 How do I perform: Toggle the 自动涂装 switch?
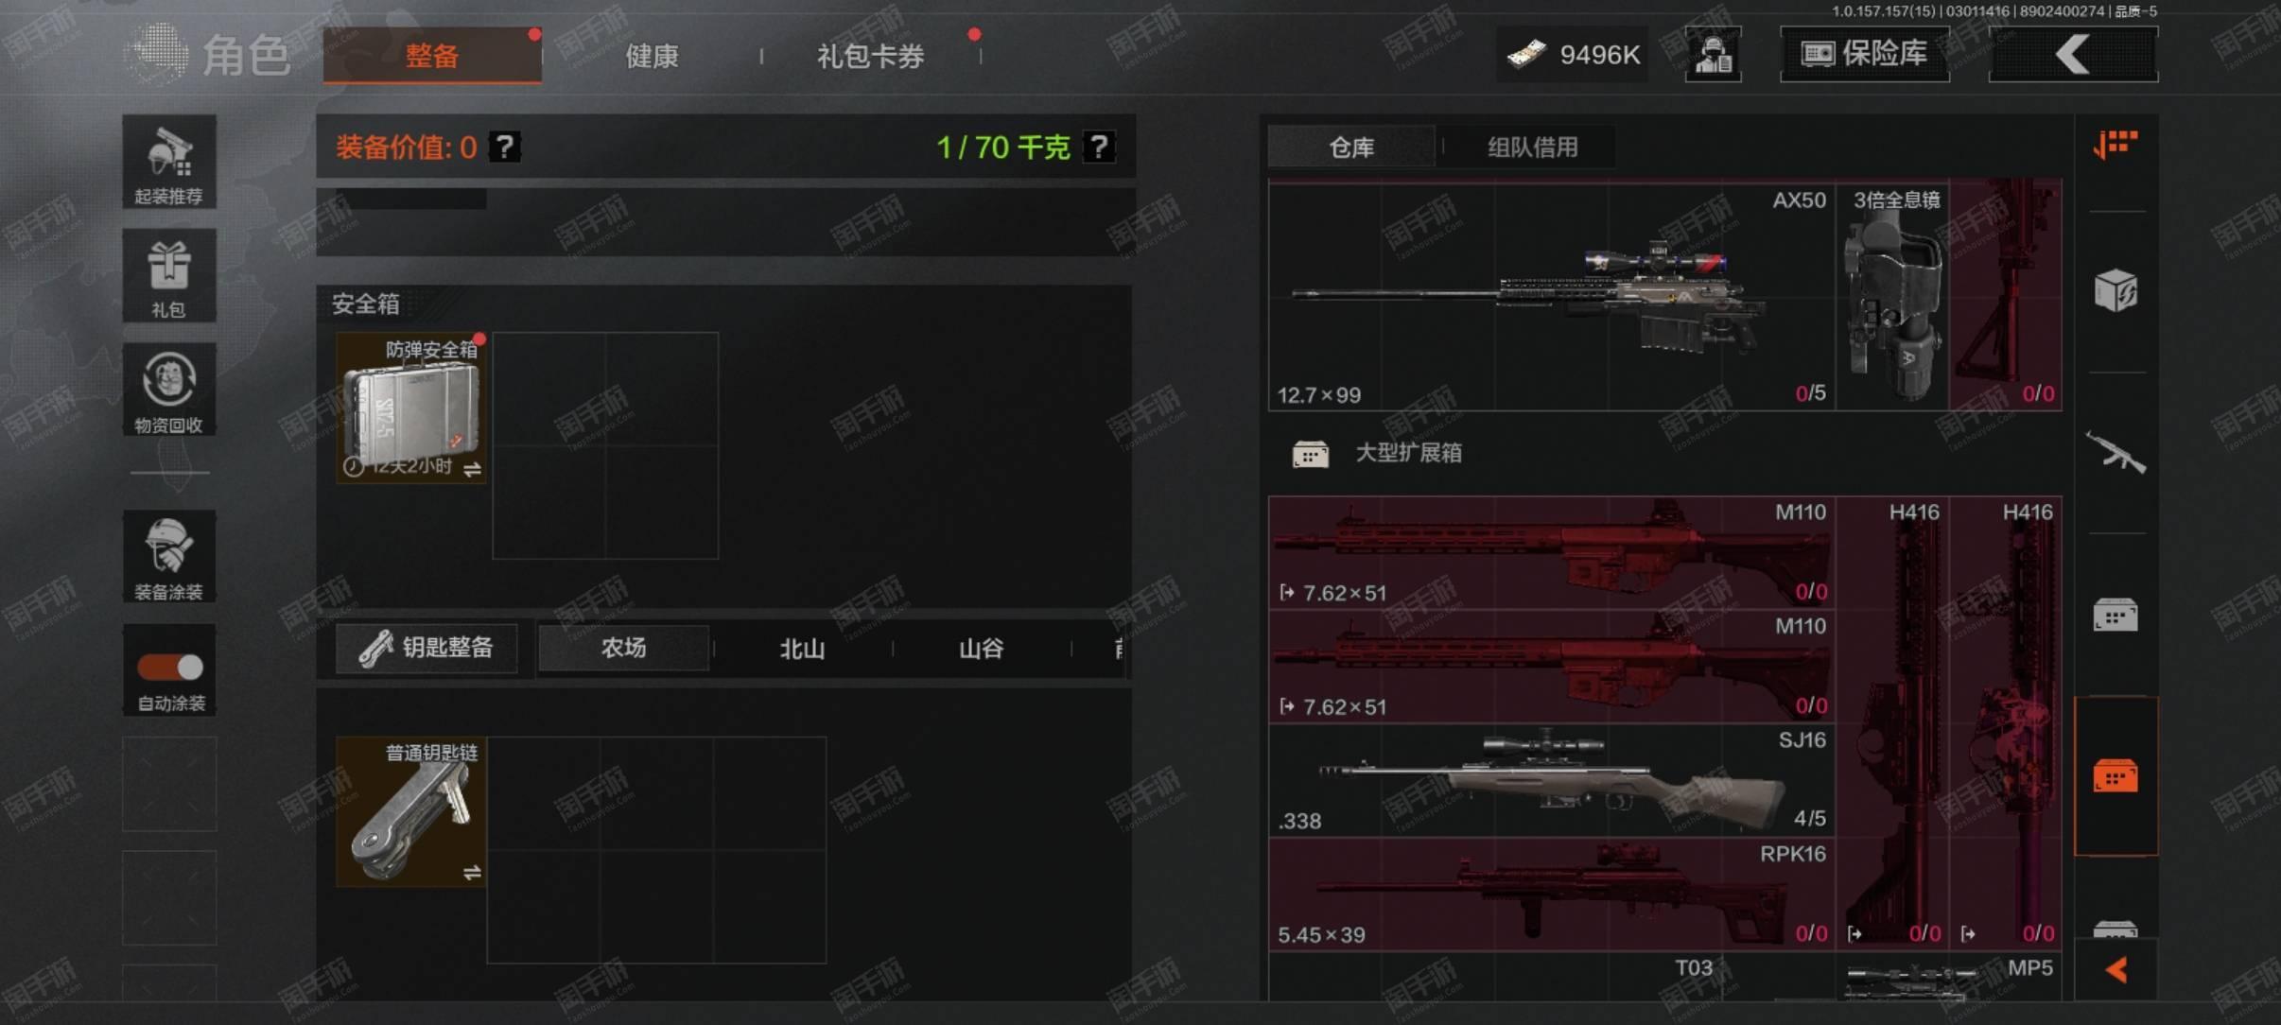pyautogui.click(x=170, y=668)
